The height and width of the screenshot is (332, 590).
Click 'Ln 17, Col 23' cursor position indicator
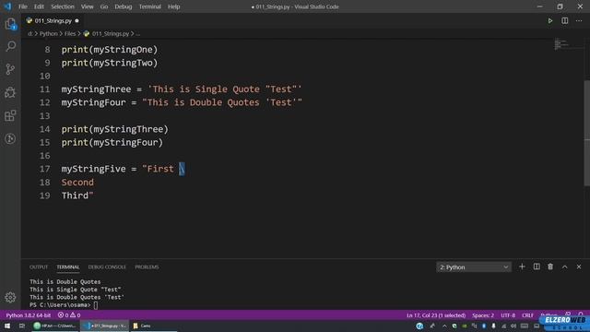(x=436, y=315)
